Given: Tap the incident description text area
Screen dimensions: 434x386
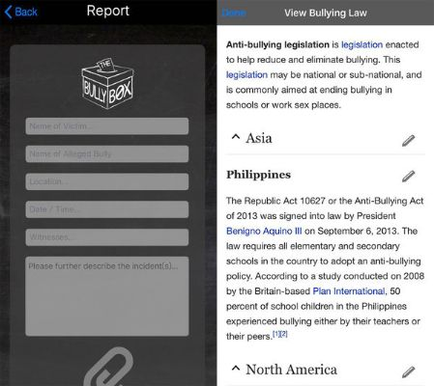Looking at the screenshot, I should coord(107,296).
